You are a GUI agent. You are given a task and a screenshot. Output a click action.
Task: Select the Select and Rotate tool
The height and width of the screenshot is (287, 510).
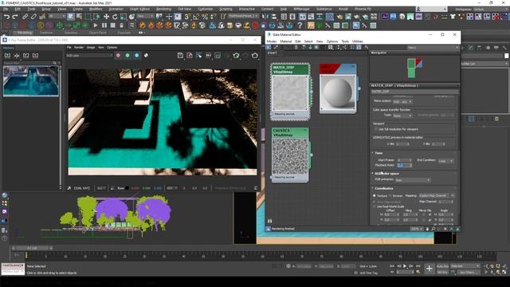tap(115, 17)
